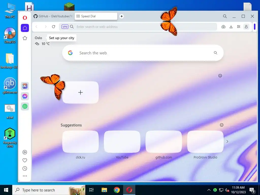
Task: Click the magnifier in the Google search box
Action: [x=215, y=53]
